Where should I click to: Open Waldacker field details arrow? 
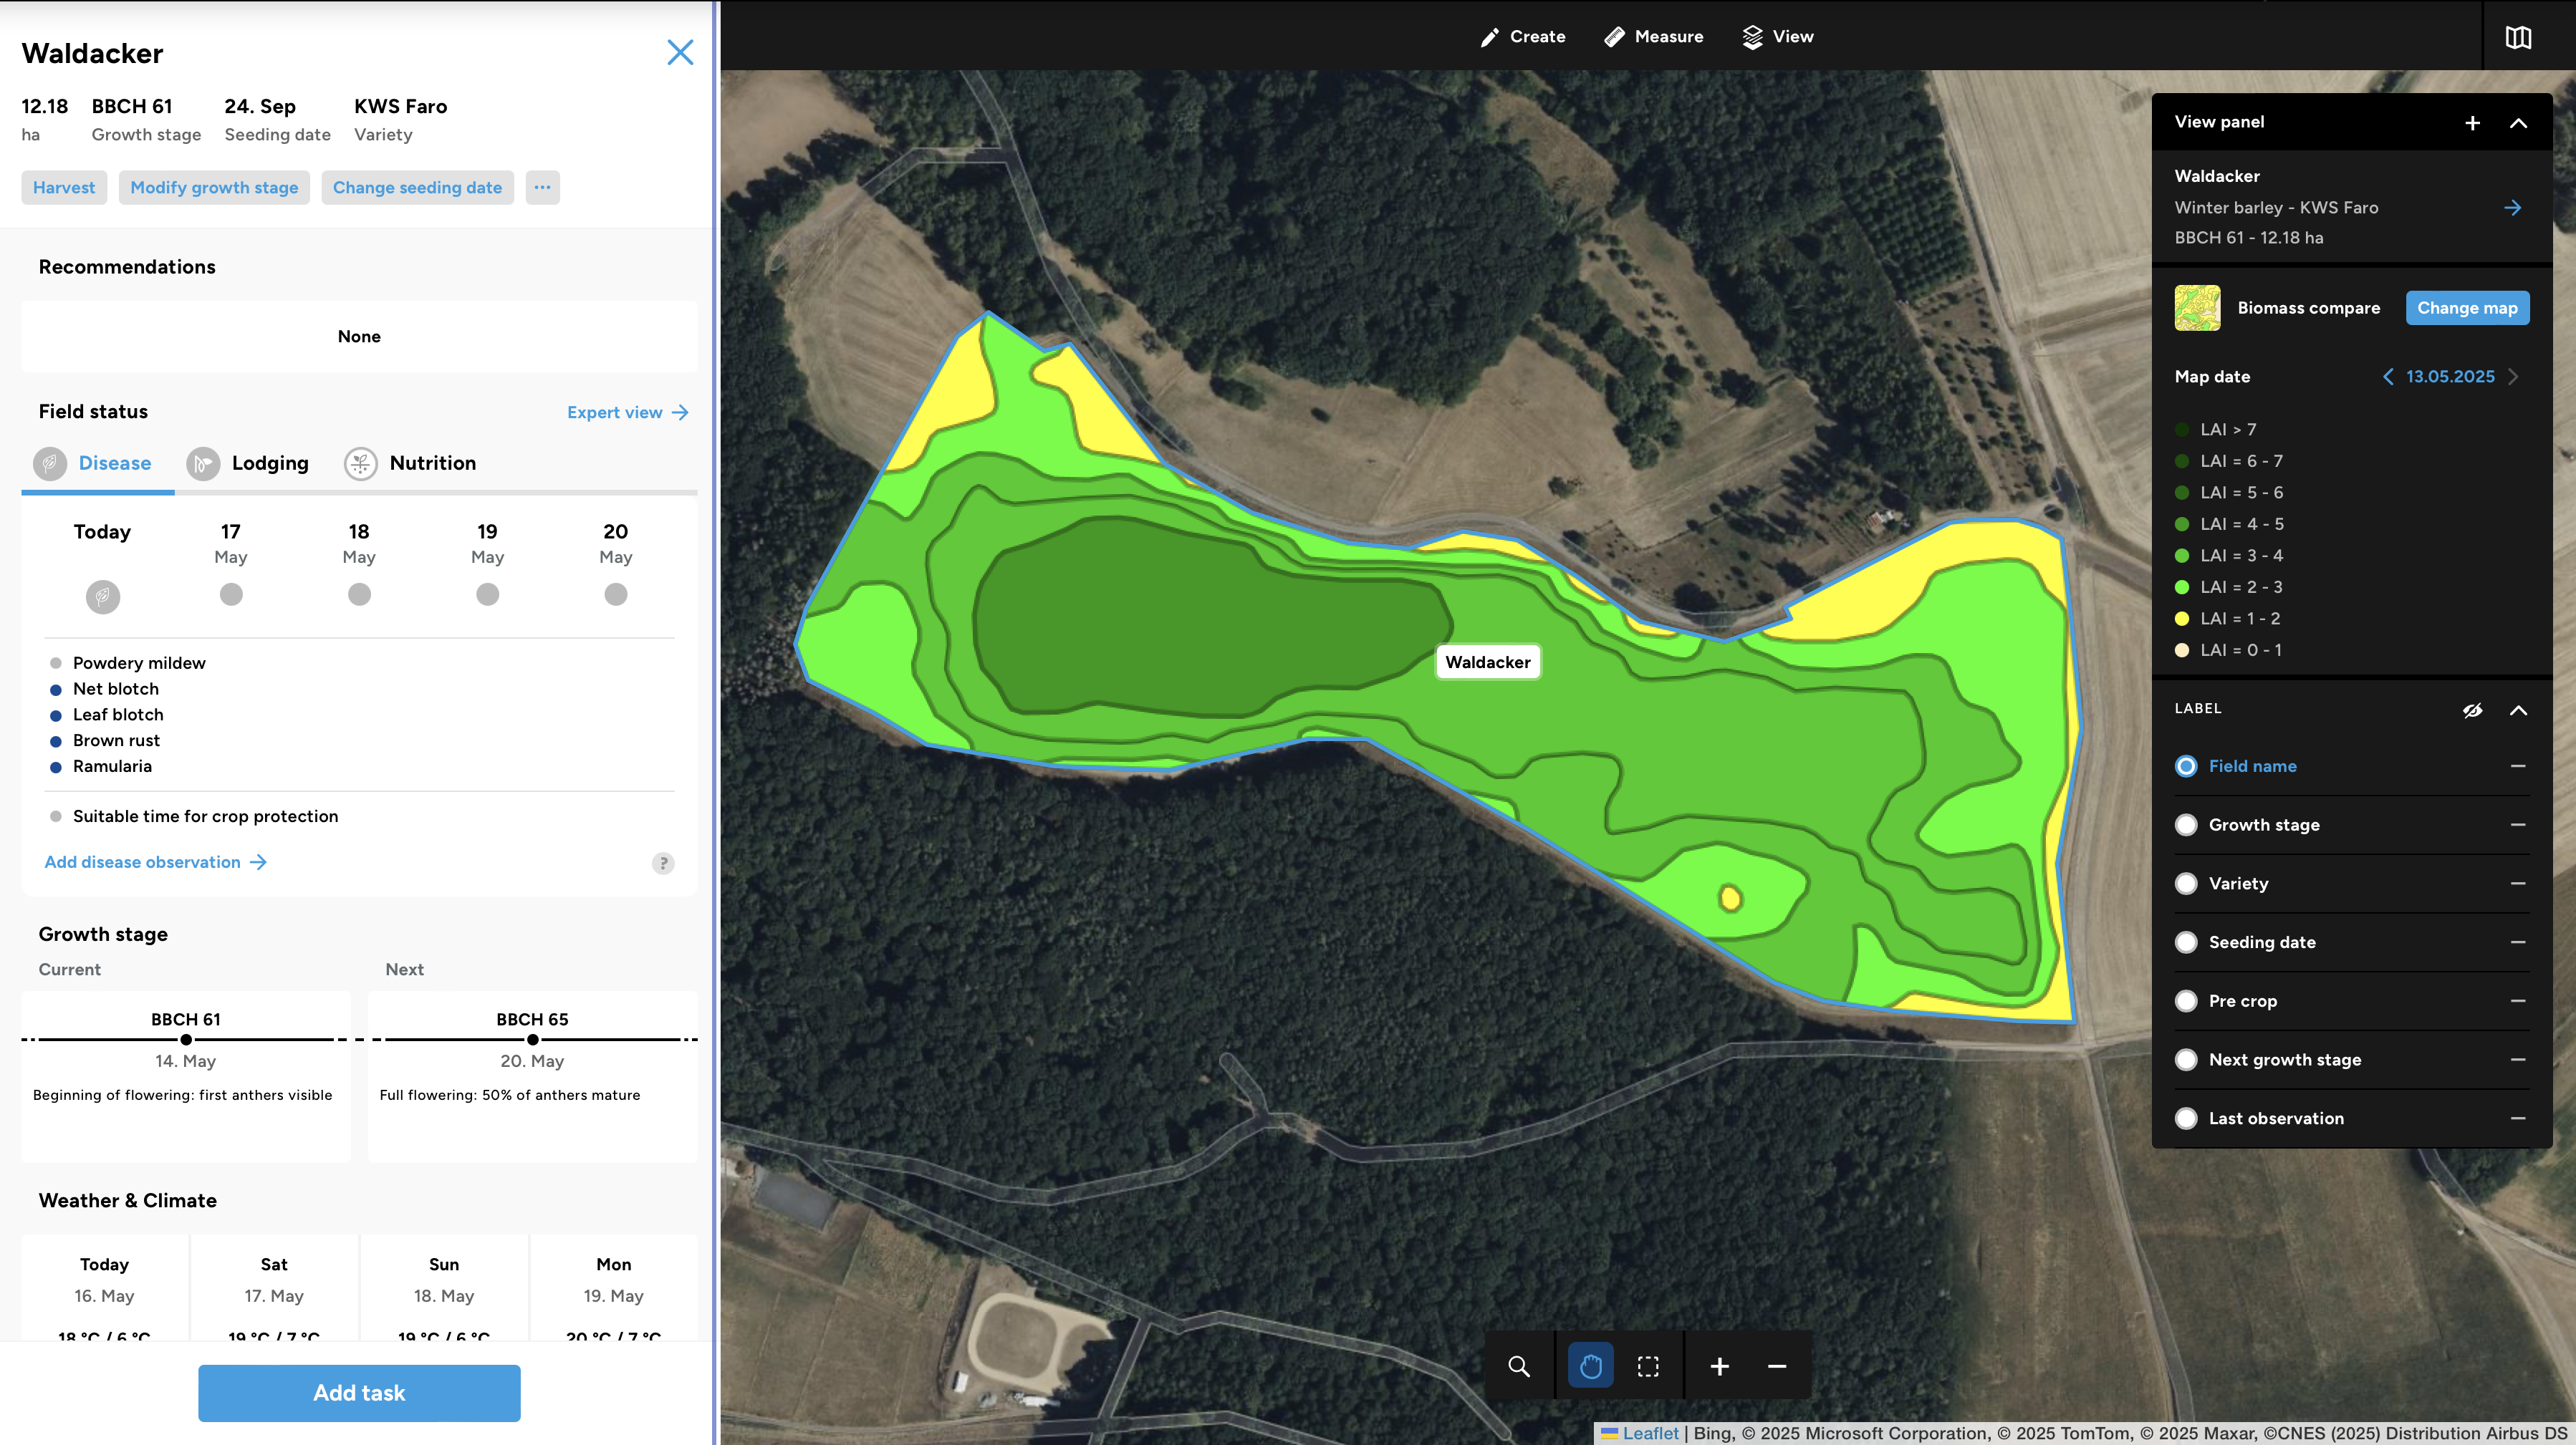click(x=2512, y=208)
